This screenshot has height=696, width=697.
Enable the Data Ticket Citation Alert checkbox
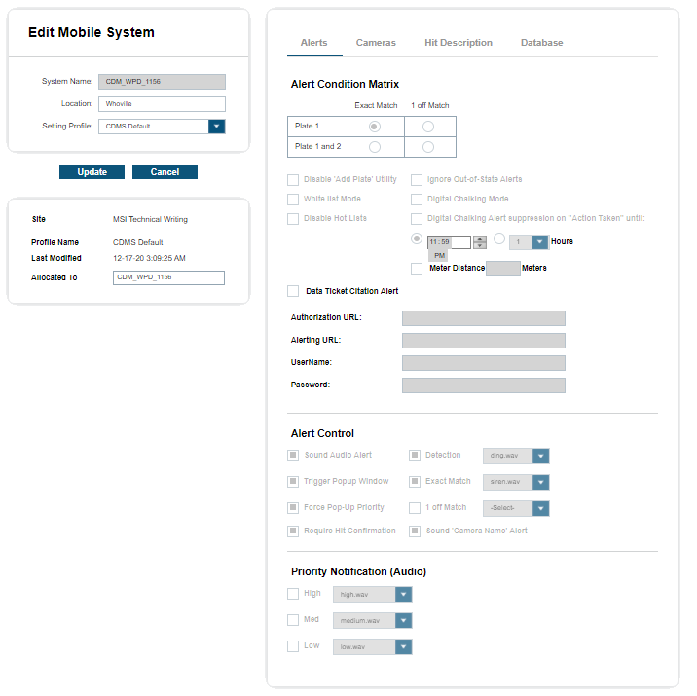click(x=293, y=291)
